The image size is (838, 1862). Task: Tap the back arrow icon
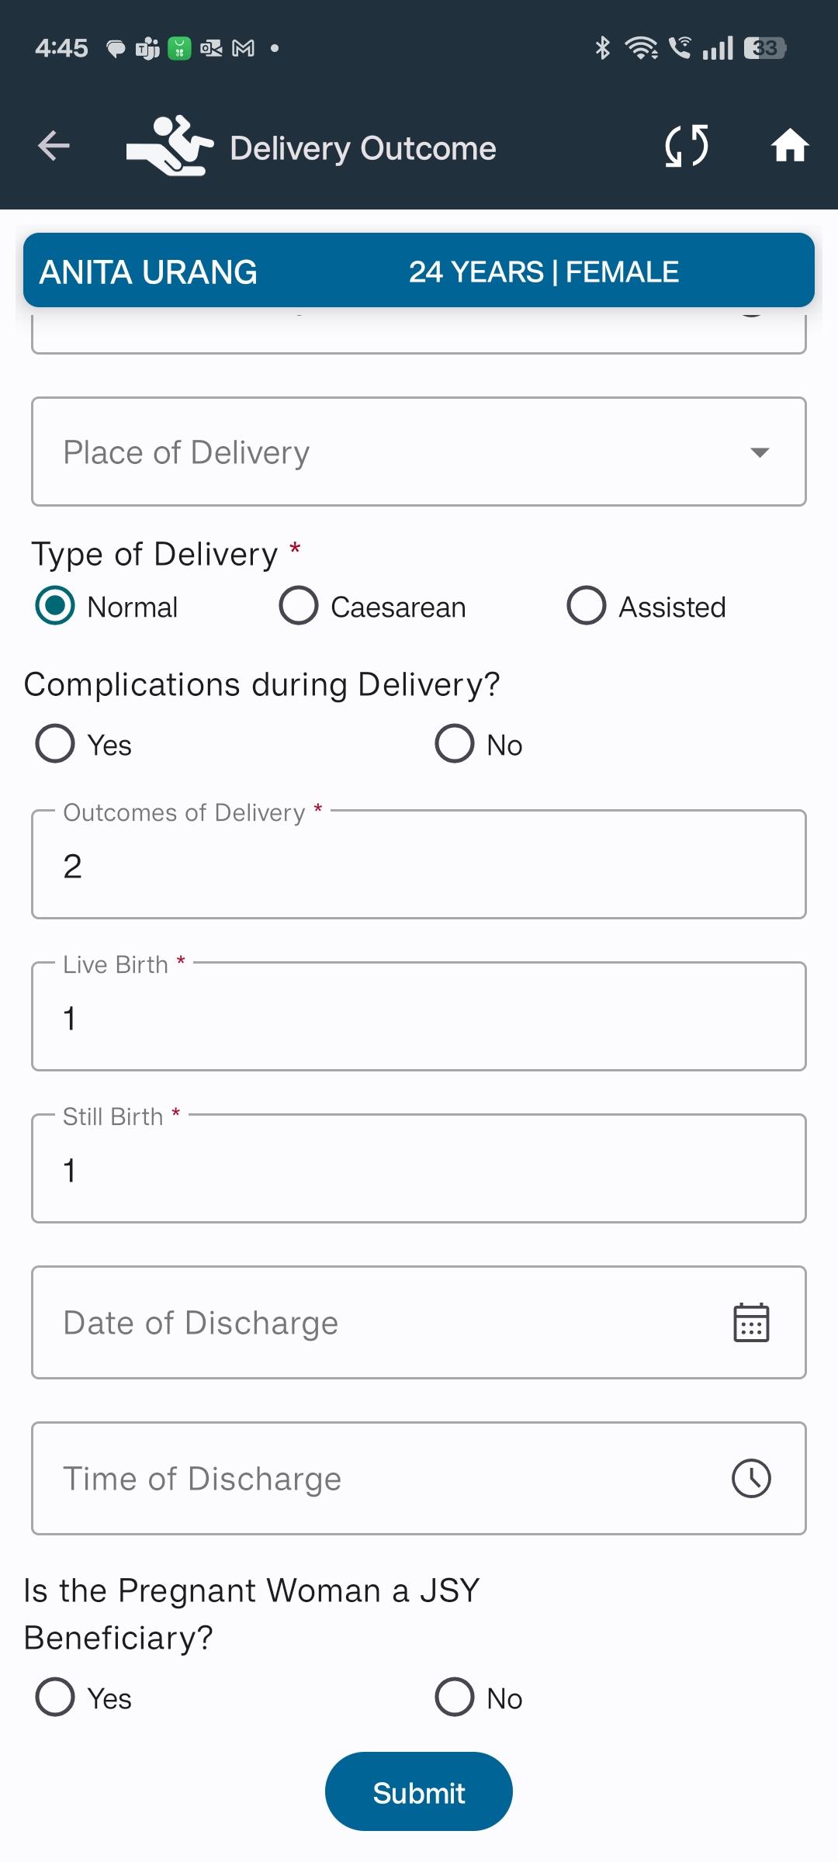(x=54, y=146)
